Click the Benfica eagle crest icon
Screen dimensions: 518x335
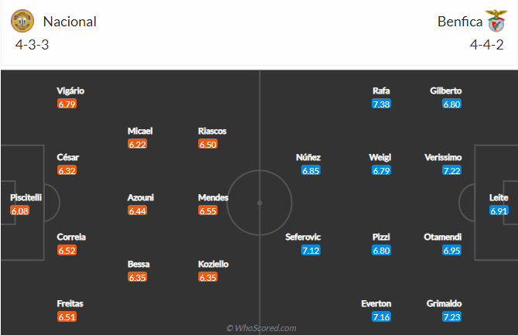point(496,21)
